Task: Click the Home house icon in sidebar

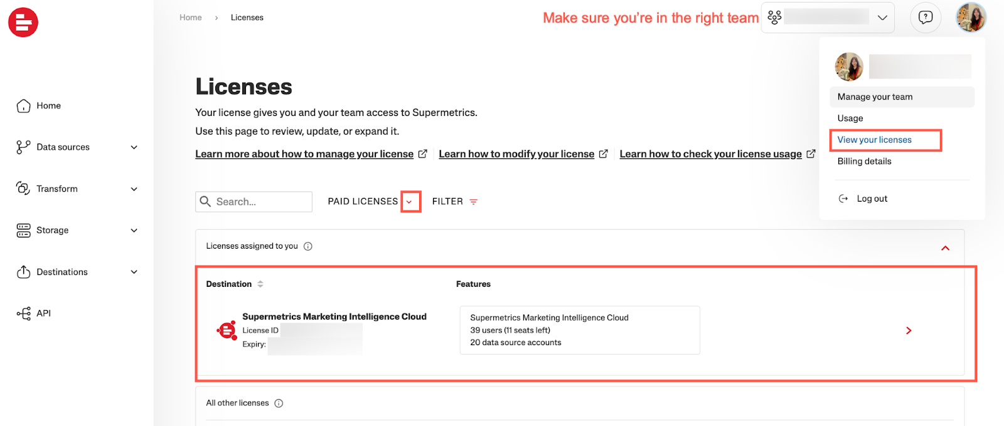Action: point(23,106)
